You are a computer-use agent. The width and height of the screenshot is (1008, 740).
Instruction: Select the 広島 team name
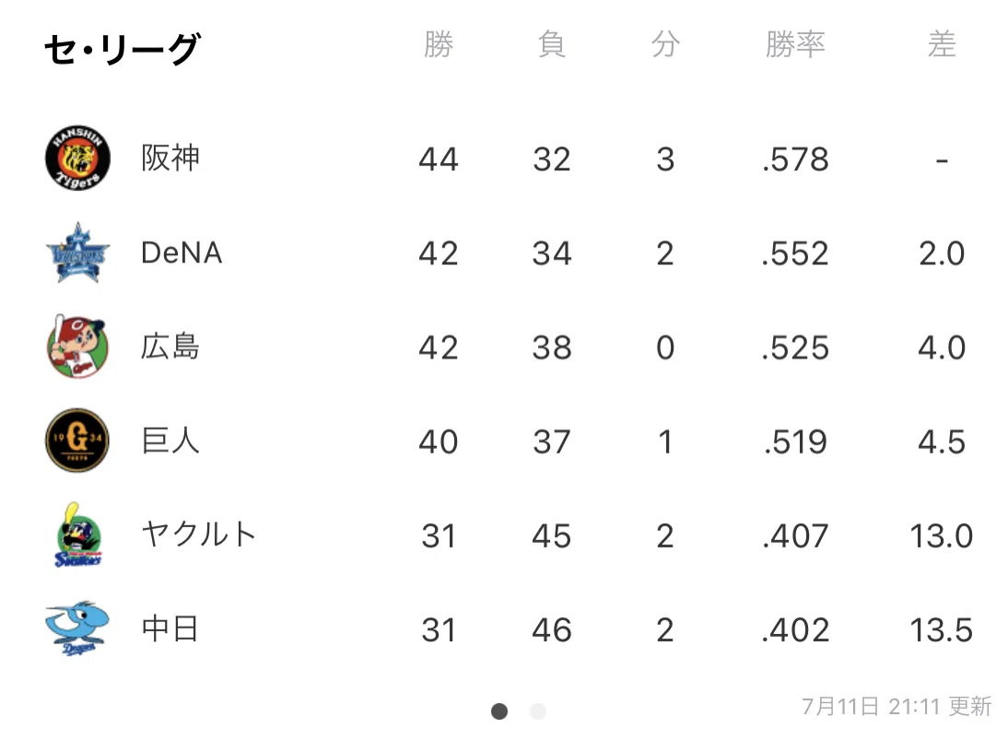coord(170,347)
